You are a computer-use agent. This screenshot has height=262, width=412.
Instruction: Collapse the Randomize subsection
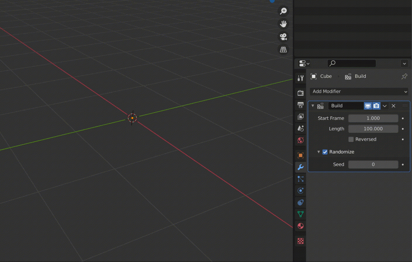coord(319,152)
